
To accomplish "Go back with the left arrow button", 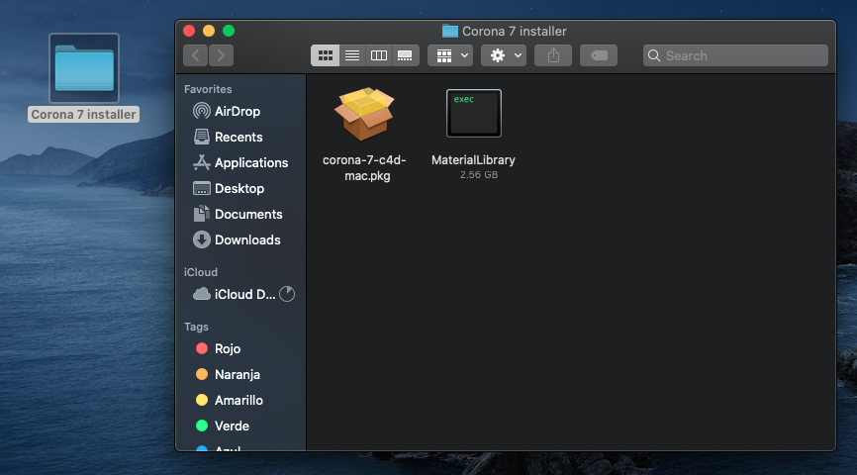I will pyautogui.click(x=195, y=55).
